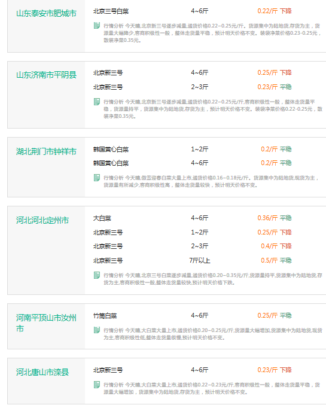Open the 湖北荆门市钟祥市 region link

pos(46,151)
